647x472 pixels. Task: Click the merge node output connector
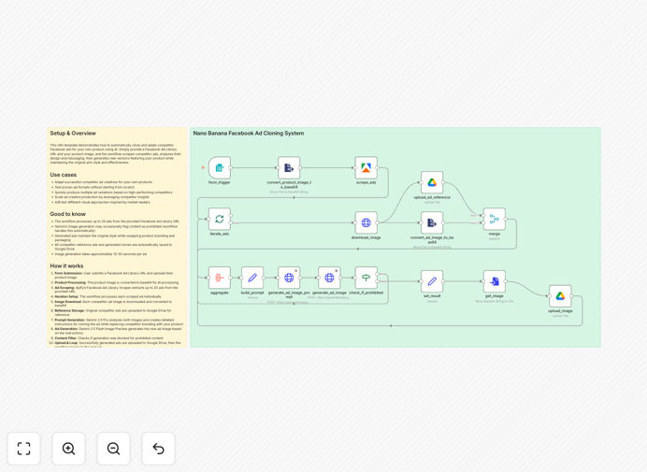[x=506, y=219]
